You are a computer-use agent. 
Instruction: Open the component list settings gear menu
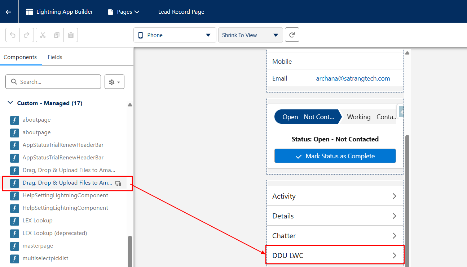coord(114,82)
